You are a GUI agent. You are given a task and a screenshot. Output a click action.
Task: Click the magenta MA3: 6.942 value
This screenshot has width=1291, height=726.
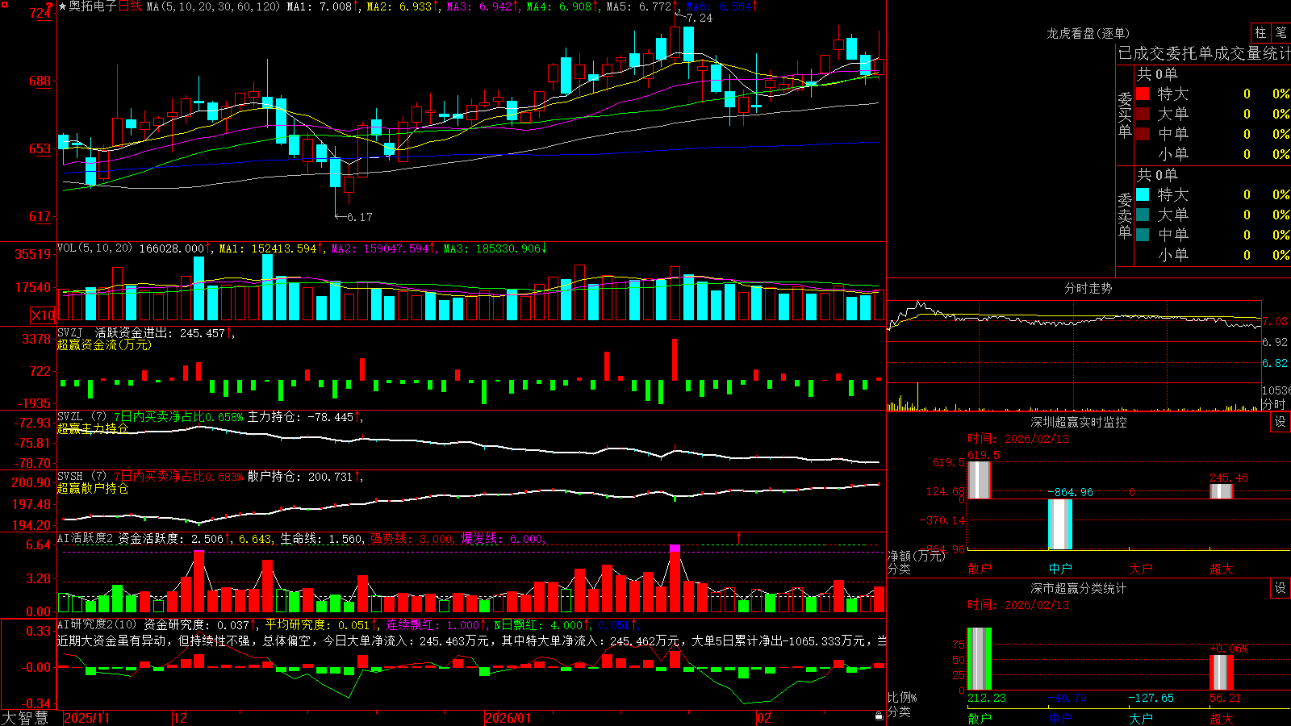coord(483,6)
